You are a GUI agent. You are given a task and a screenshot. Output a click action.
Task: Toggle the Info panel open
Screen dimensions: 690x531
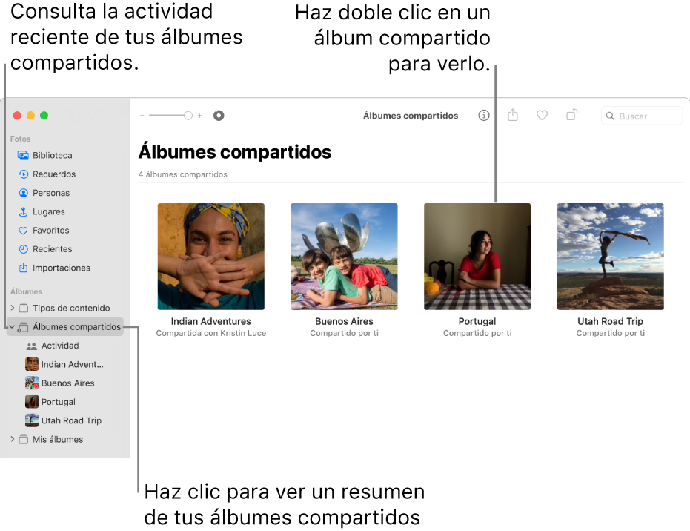click(x=483, y=116)
